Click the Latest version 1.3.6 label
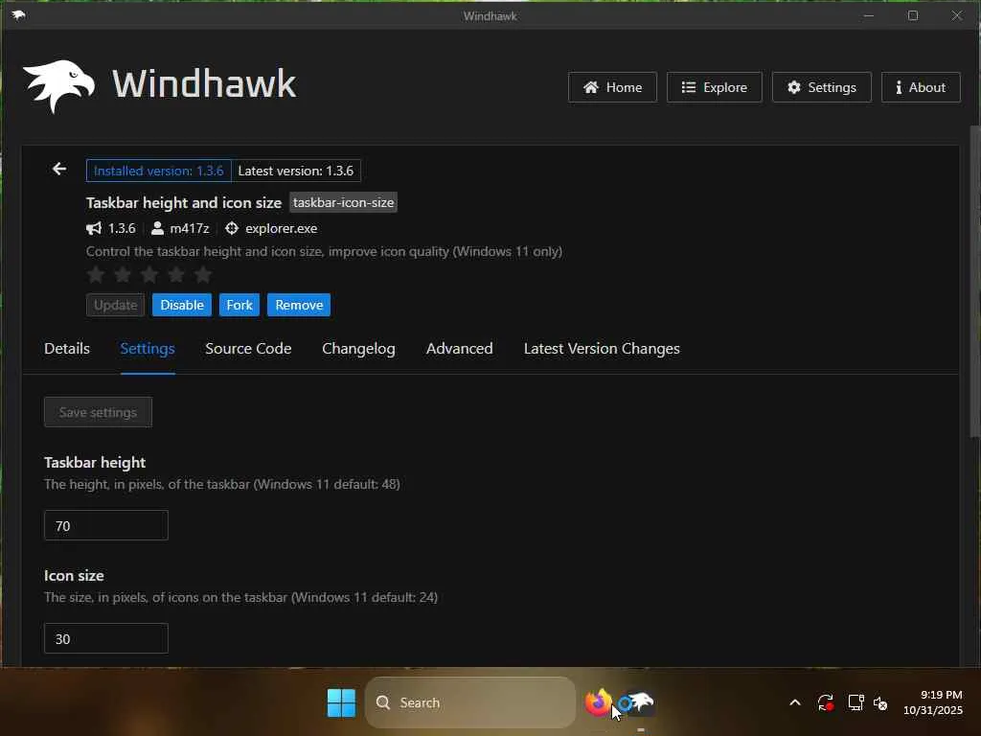Viewport: 981px width, 736px height. 296,171
